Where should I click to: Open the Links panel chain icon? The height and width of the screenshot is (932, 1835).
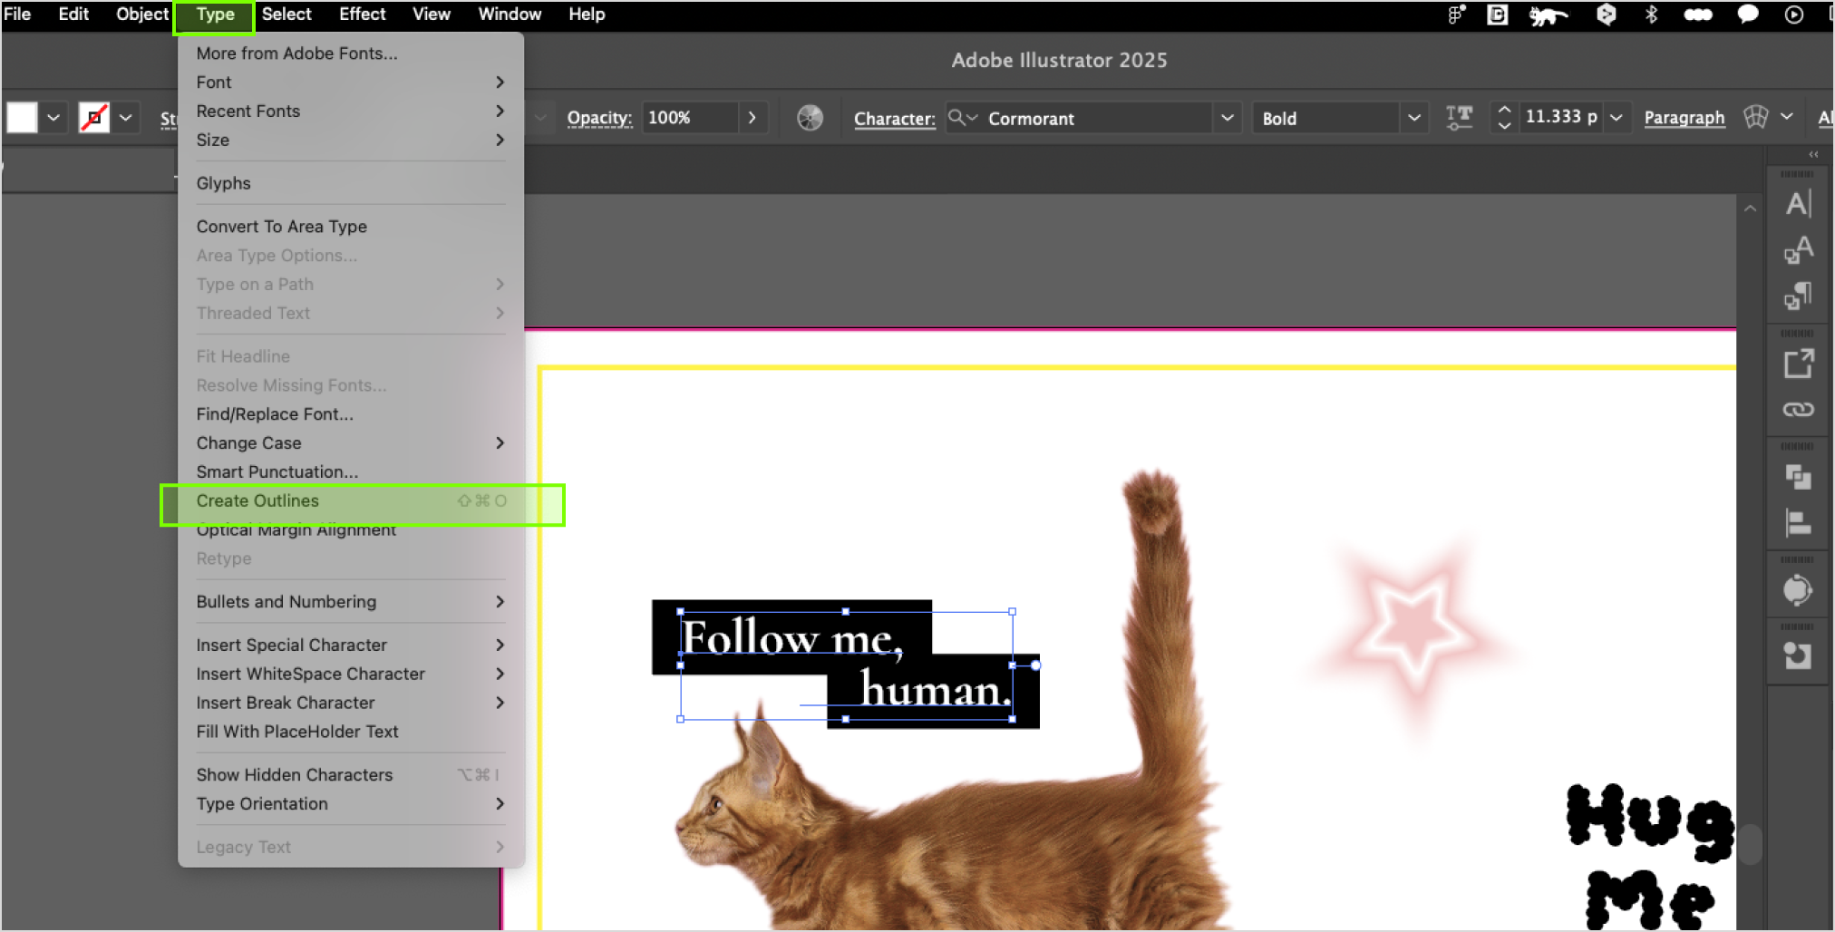point(1798,410)
